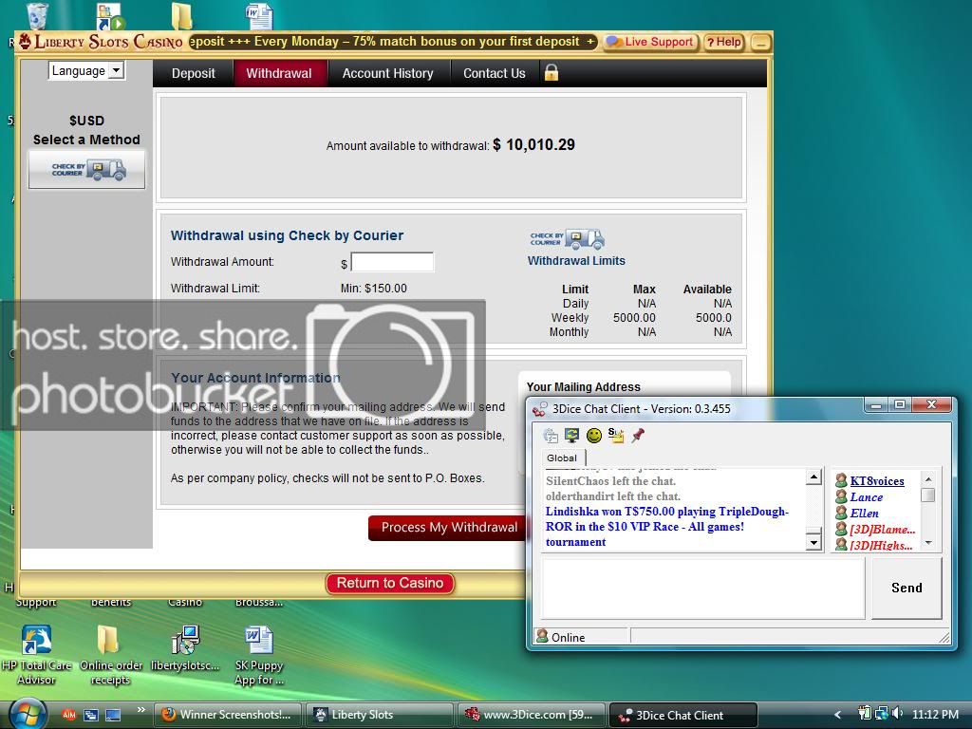
Task: Click the volume speaker tray icon
Action: tap(898, 714)
